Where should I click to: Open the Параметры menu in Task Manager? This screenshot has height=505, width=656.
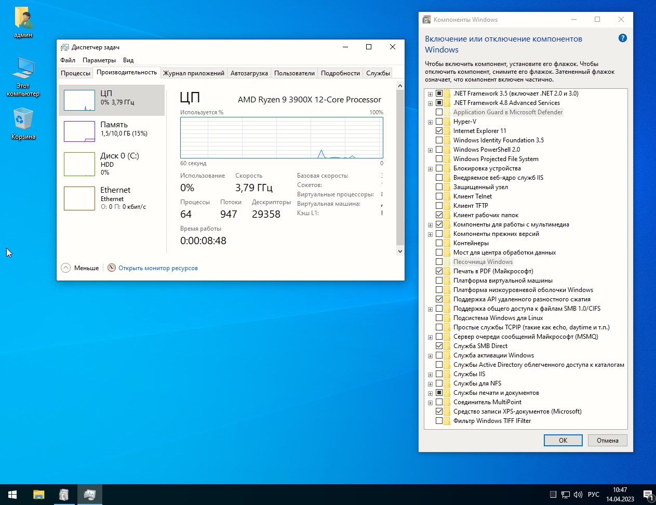[x=99, y=60]
